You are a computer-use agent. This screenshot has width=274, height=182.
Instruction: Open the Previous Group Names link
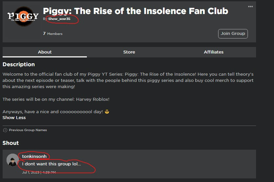(x=28, y=130)
